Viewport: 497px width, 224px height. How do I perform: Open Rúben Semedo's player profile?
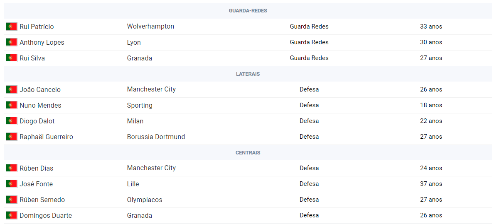(x=42, y=200)
